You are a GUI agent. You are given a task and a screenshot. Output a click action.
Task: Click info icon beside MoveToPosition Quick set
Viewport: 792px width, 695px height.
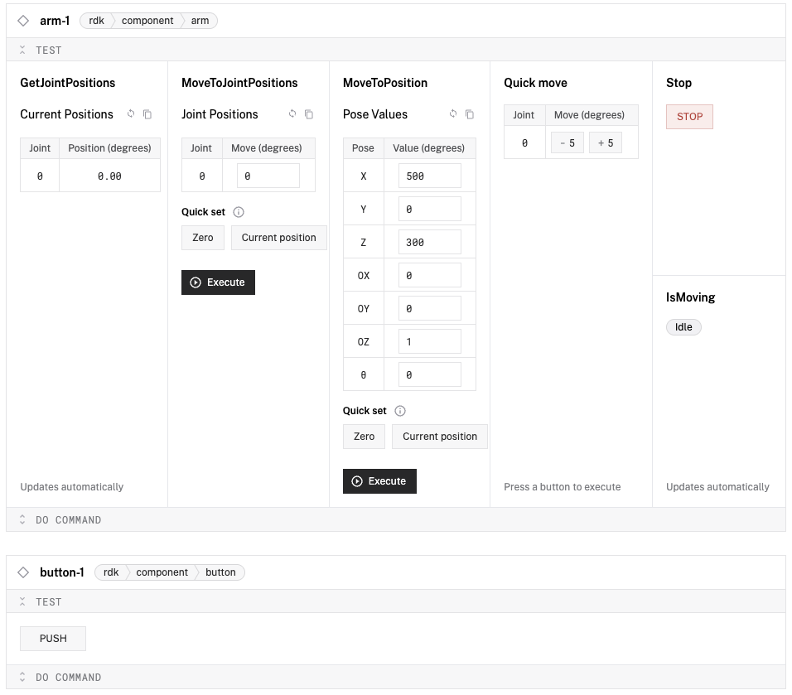400,411
